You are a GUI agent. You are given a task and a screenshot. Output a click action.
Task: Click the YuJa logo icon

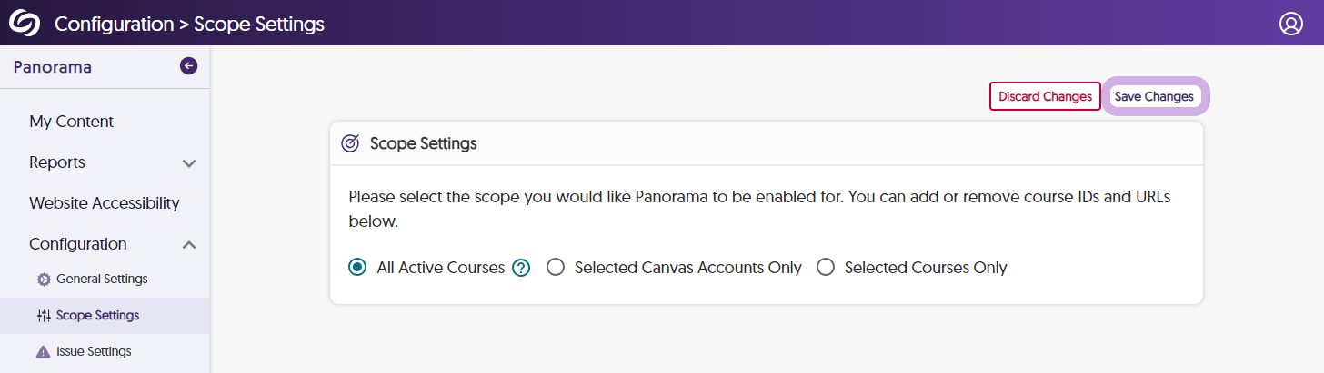[x=25, y=24]
